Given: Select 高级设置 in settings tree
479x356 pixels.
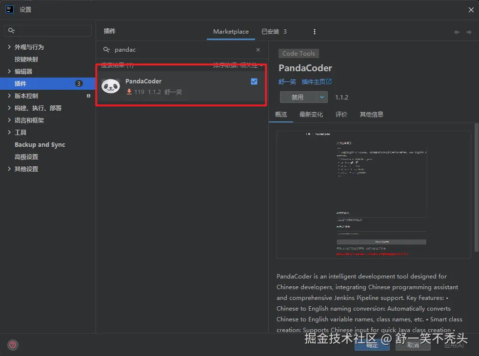Looking at the screenshot, I should click(26, 157).
